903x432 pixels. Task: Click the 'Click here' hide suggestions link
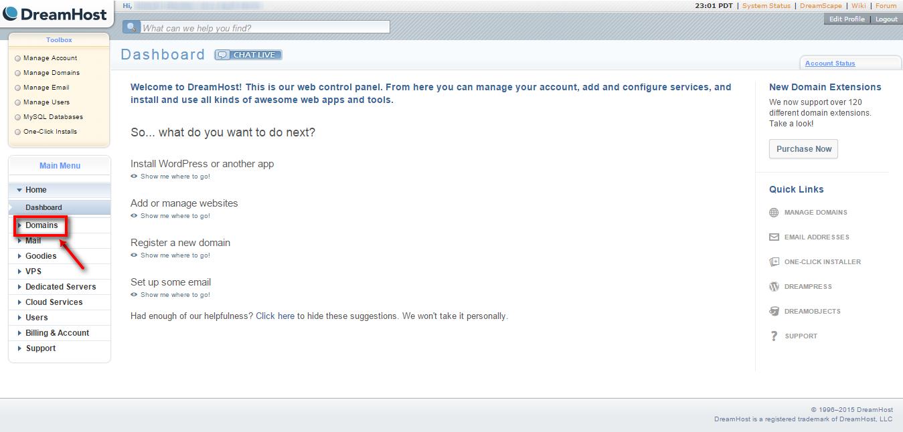(x=275, y=316)
